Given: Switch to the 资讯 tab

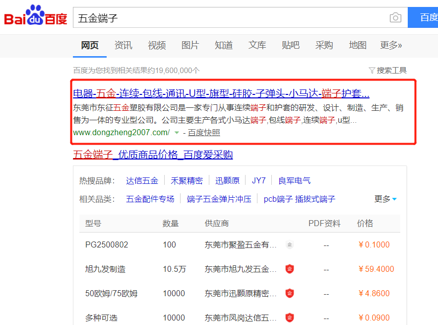Looking at the screenshot, I should coord(123,45).
